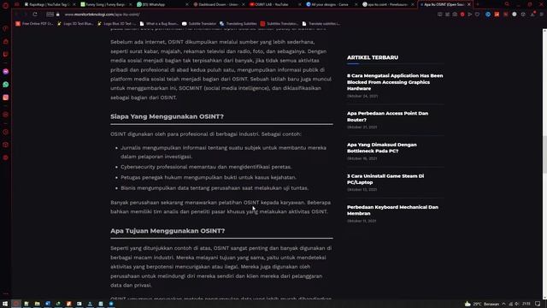This screenshot has height=308, width=547.
Task: Close the Apa Itu OSINT active tab
Action: coord(469,4)
